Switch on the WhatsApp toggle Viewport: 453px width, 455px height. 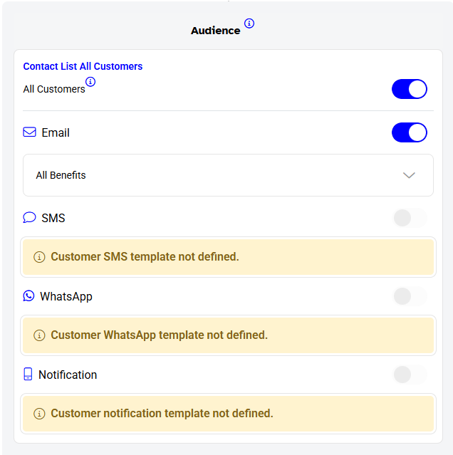tap(410, 296)
